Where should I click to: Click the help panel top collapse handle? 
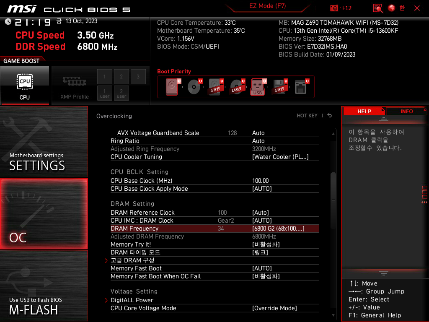pos(384,119)
